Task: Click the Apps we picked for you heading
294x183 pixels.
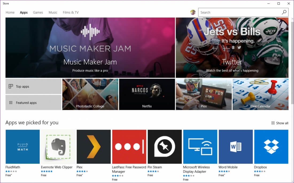Action: coord(32,122)
